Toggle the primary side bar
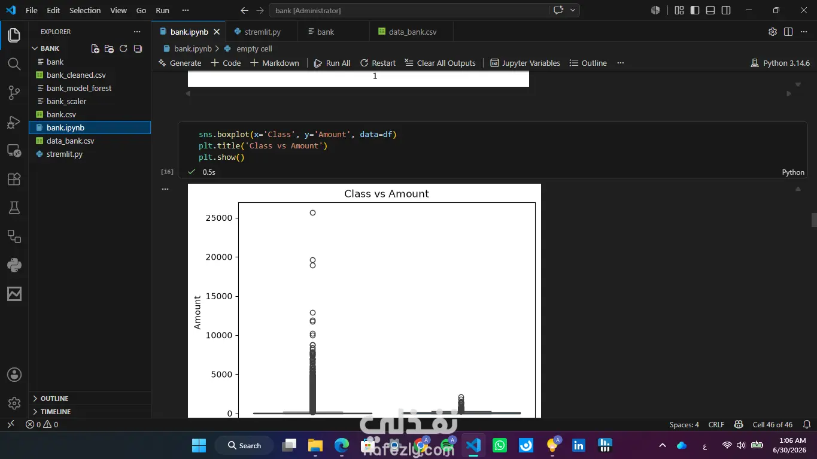The image size is (817, 459). point(695,10)
